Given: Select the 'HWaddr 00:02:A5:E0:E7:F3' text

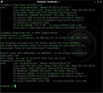Looking at the screenshot, I should pyautogui.click(x=55, y=63).
